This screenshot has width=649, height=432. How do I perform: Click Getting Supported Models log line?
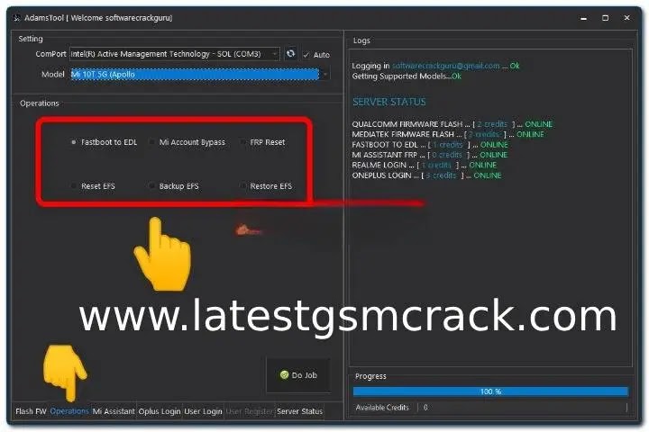tap(407, 76)
